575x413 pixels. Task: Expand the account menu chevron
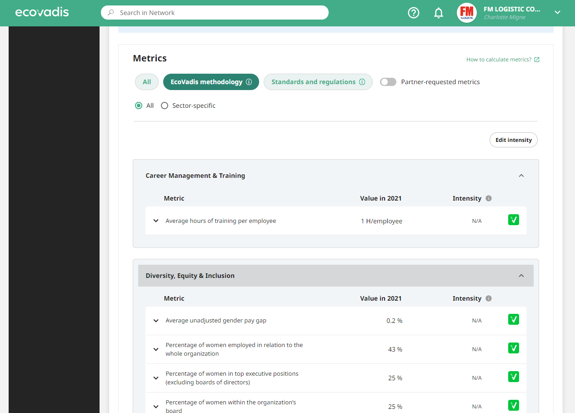pos(558,13)
